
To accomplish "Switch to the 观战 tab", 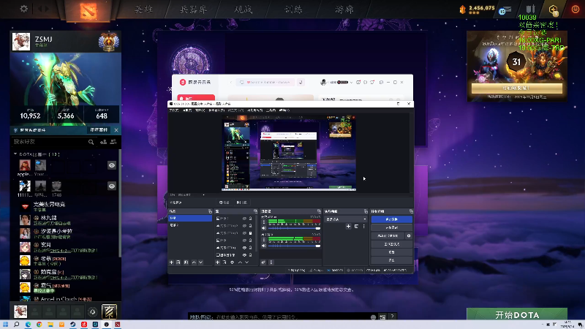I will point(244,10).
